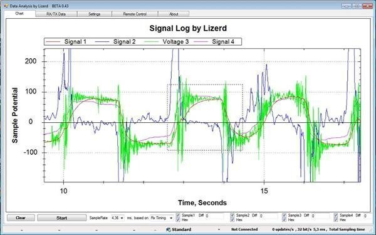Click the app icon in the title bar
The image size is (376, 235).
click(6, 6)
